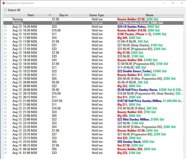Tick the Select All checkbox
The width and height of the screenshot is (186, 159).
[x=5, y=10]
